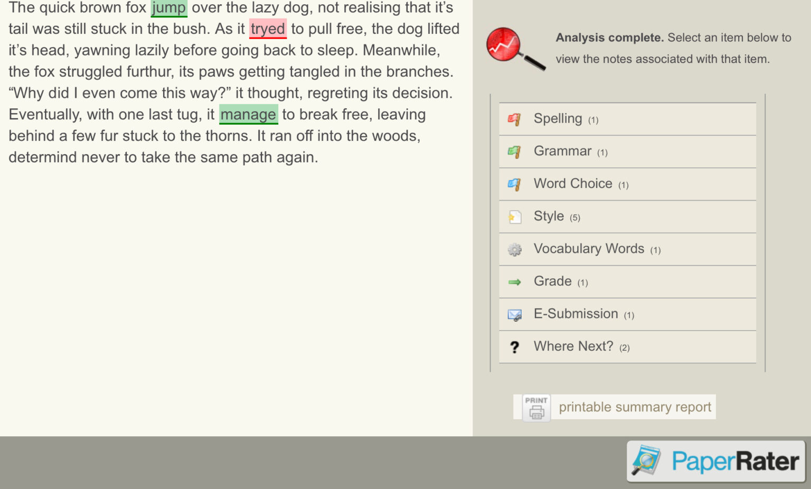811x489 pixels.
Task: Click the red flag Spelling icon
Action: pyautogui.click(x=514, y=118)
